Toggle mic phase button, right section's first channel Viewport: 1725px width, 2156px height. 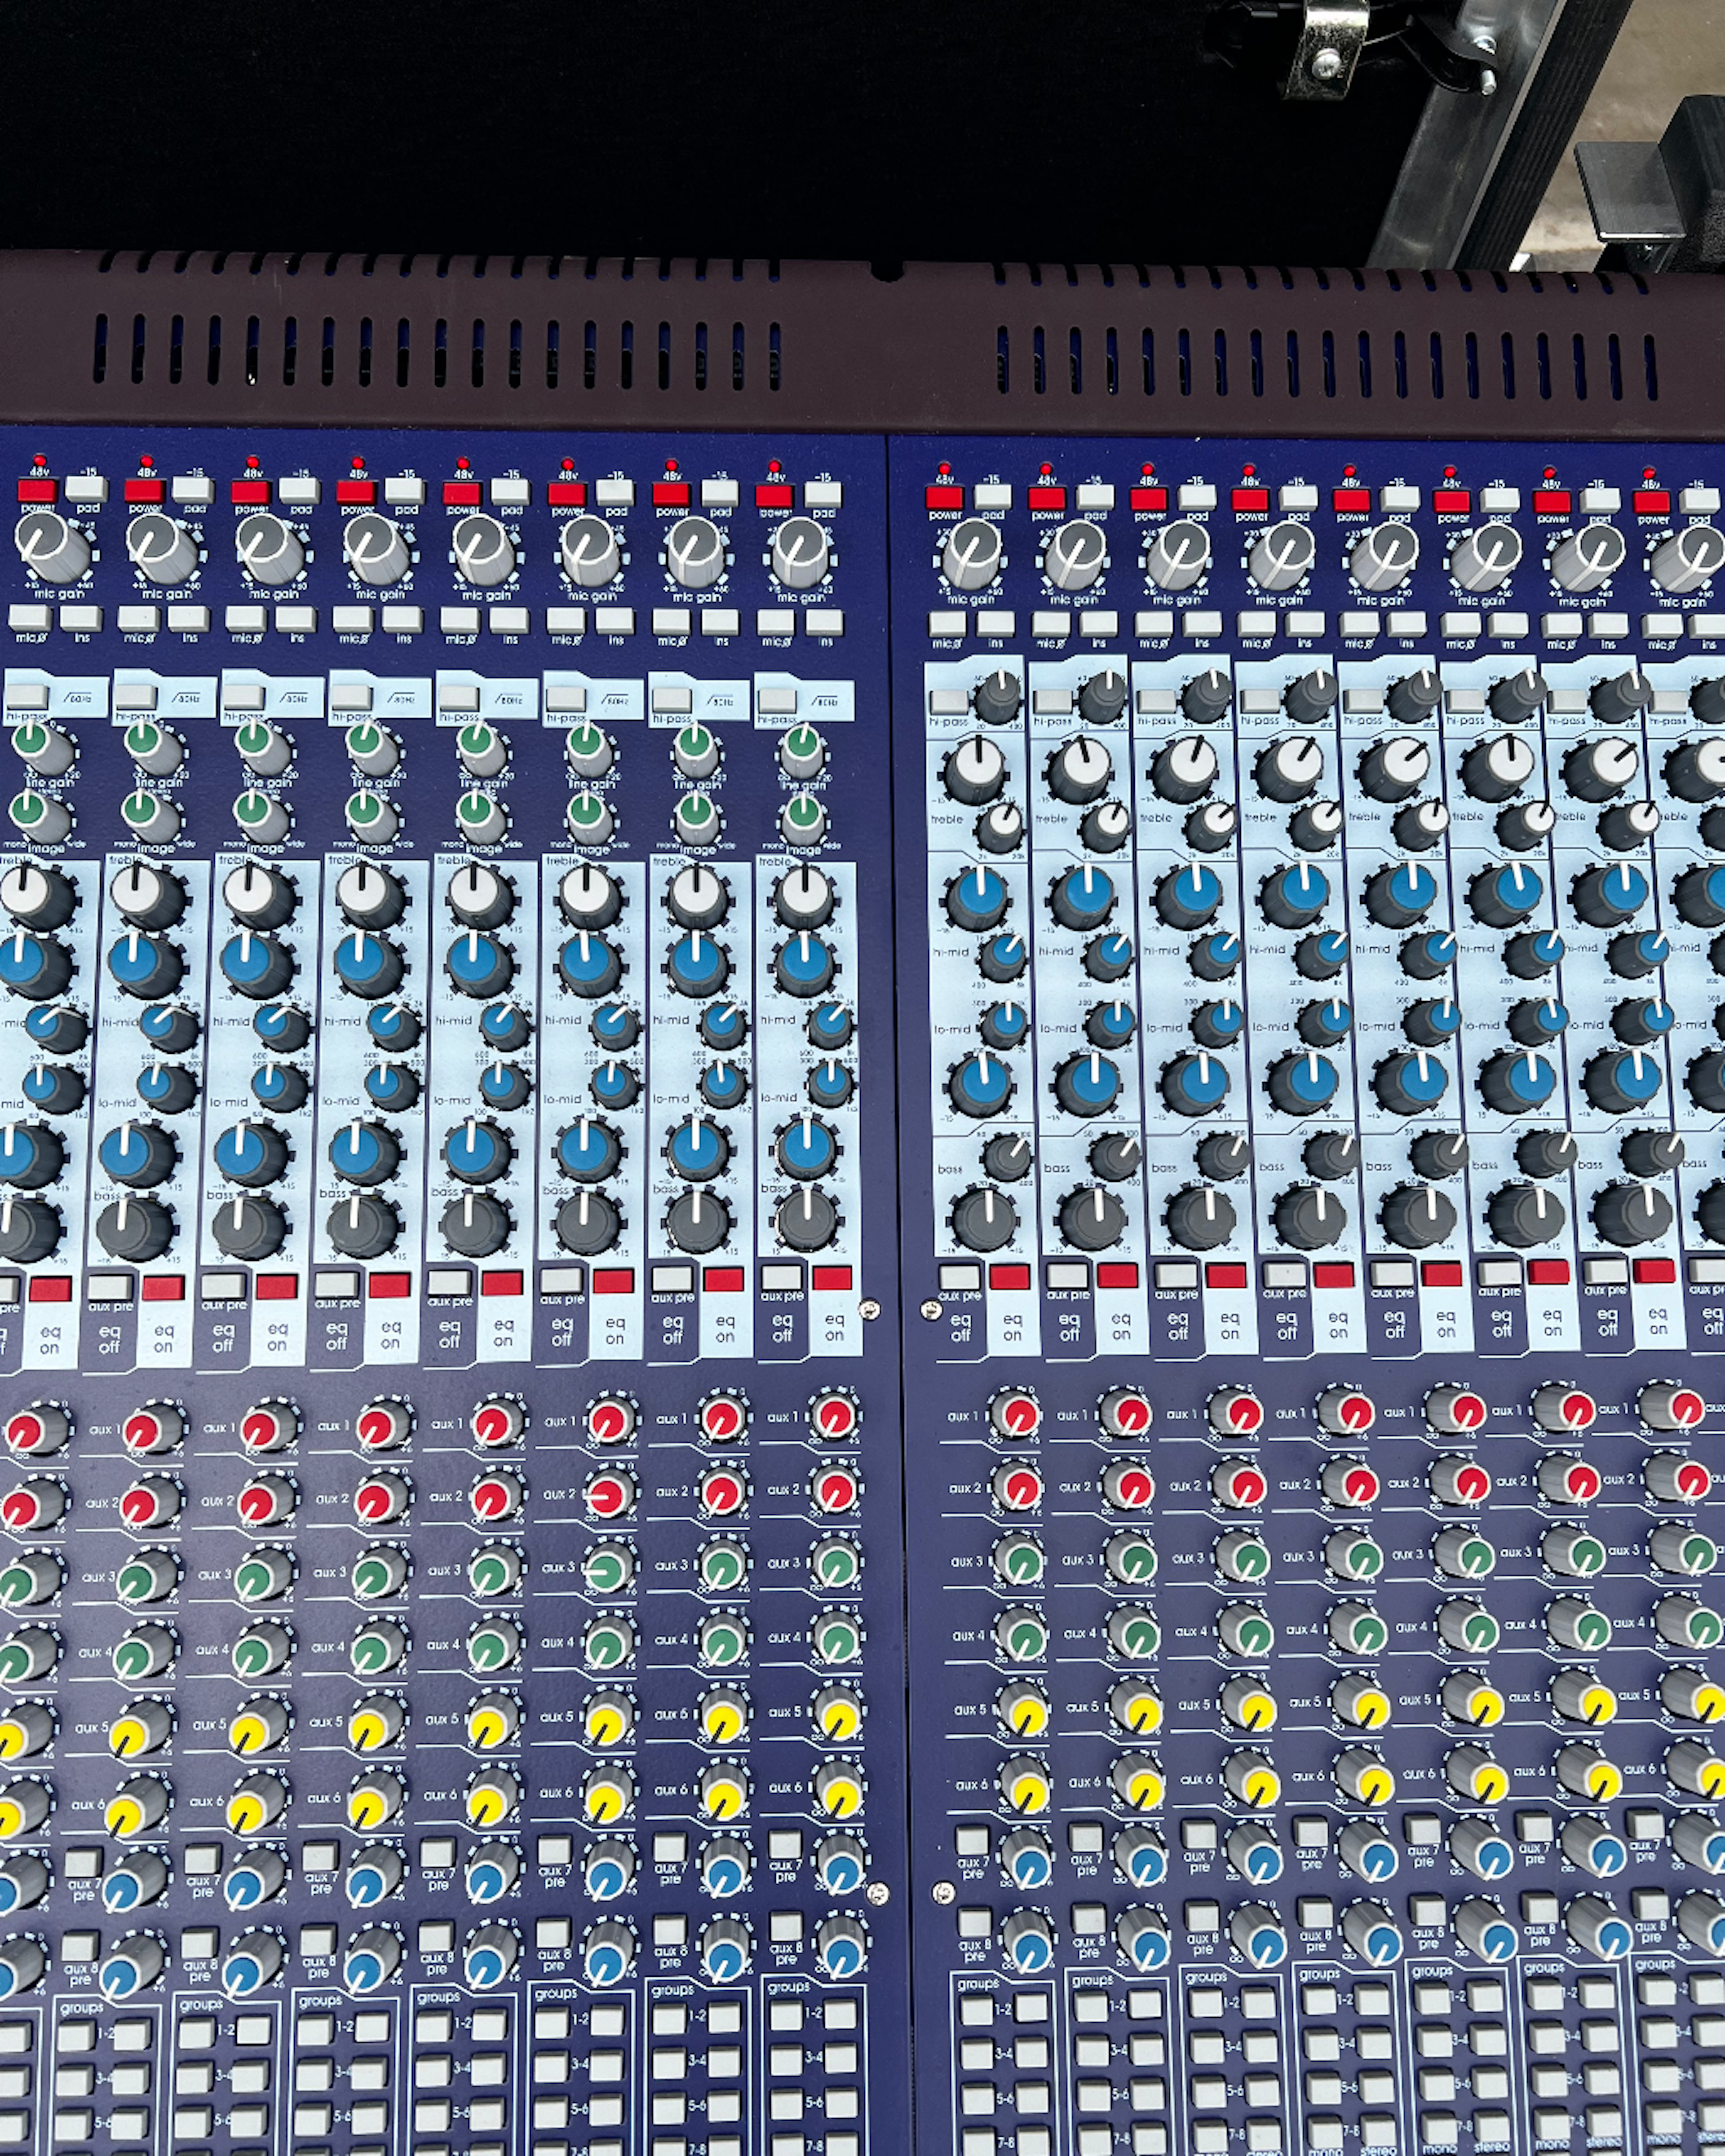coord(947,623)
